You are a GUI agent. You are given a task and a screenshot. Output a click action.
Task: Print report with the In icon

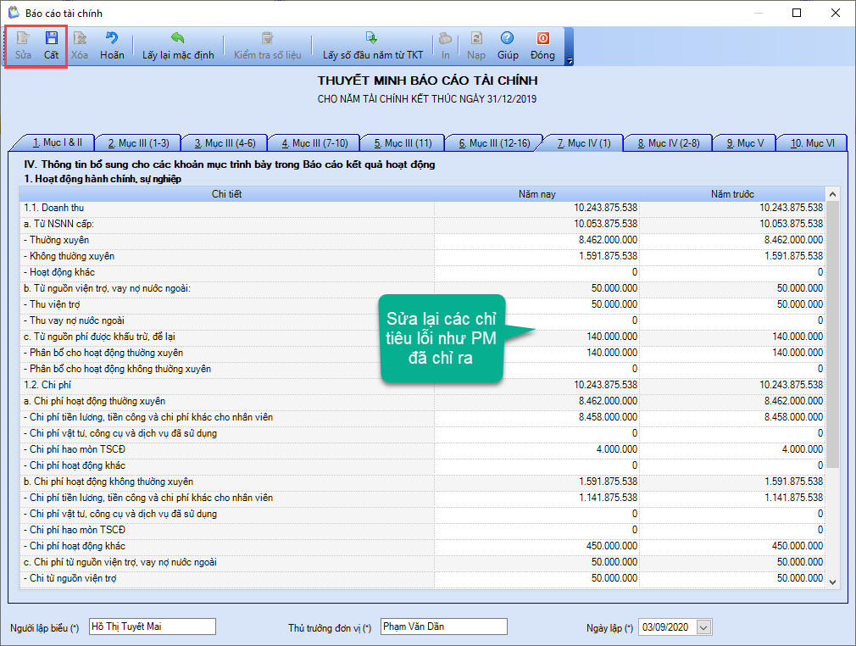(x=446, y=46)
